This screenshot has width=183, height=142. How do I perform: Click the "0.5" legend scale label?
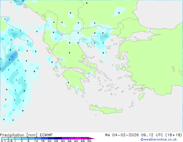[10, 141]
